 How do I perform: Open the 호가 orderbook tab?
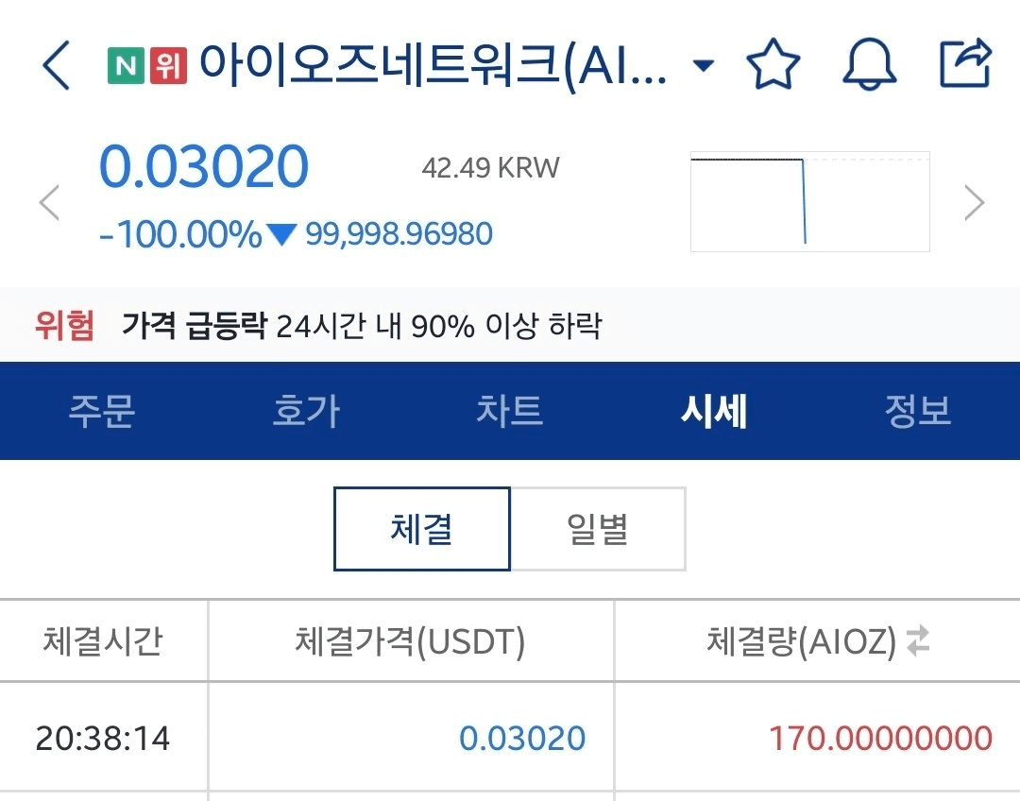(x=306, y=411)
